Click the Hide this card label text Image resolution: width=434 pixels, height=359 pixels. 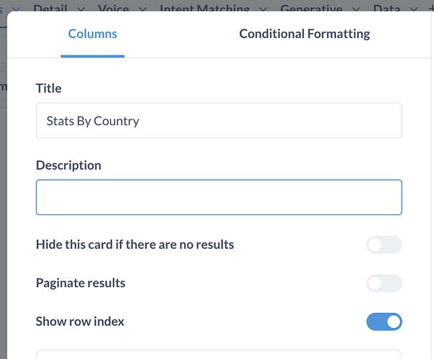[x=135, y=245]
